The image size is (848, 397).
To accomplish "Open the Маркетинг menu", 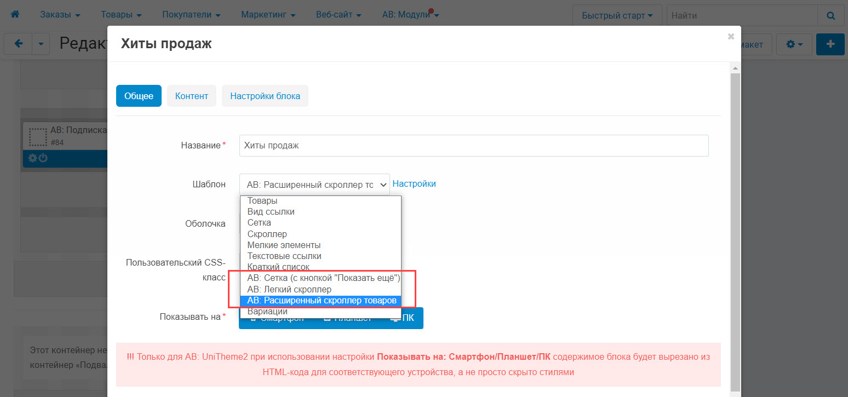I will point(268,15).
